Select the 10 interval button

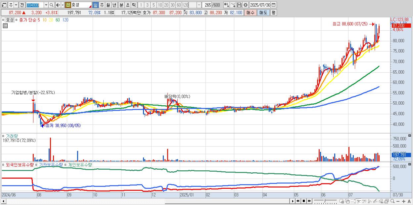tap(160, 5)
